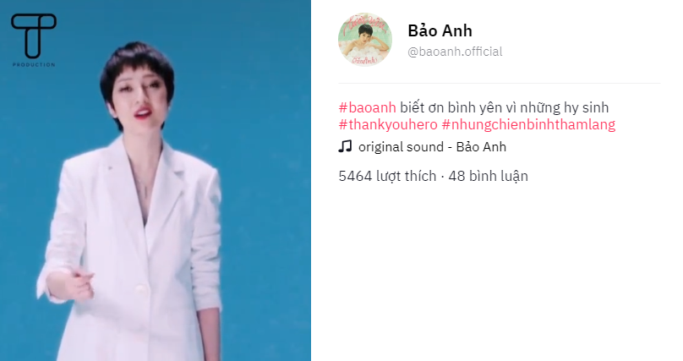Open the #thankyouhero hashtag

point(388,124)
